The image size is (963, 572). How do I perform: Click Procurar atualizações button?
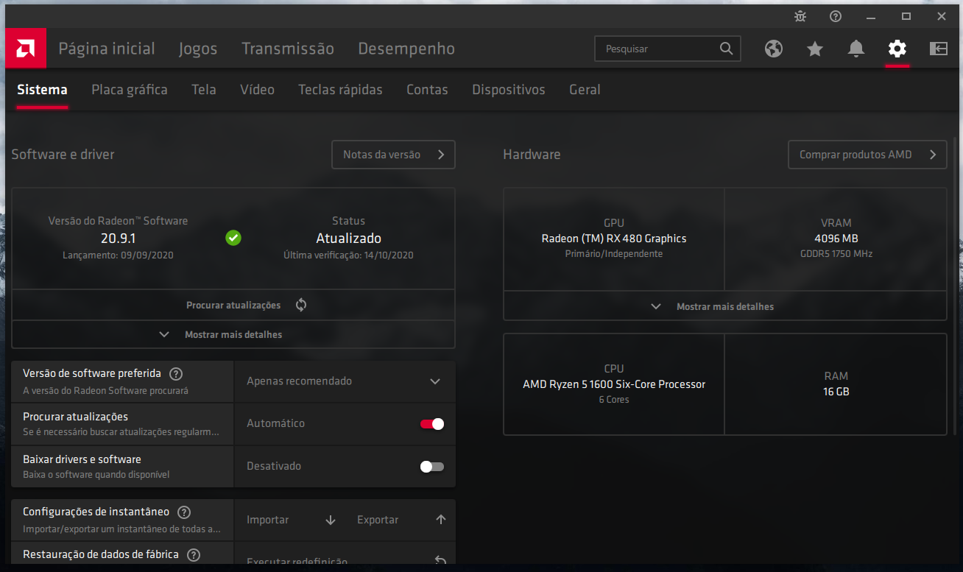tap(233, 305)
